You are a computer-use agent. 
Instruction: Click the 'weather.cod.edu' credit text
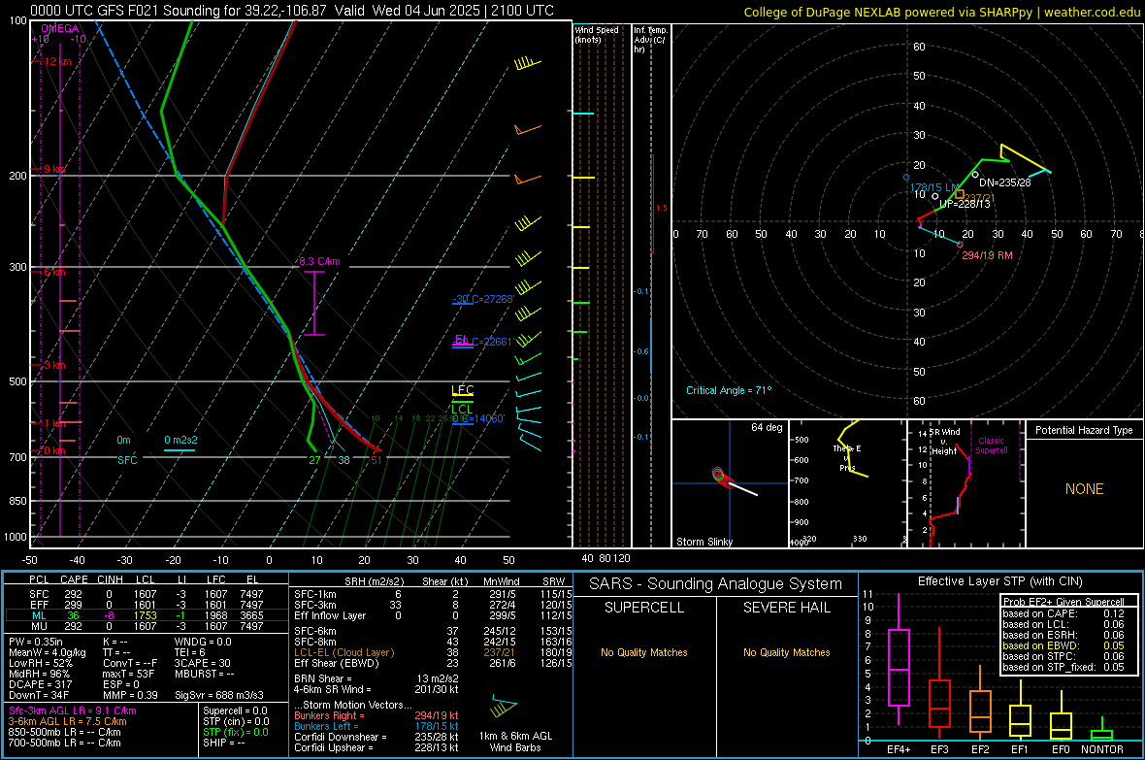pyautogui.click(x=1092, y=13)
